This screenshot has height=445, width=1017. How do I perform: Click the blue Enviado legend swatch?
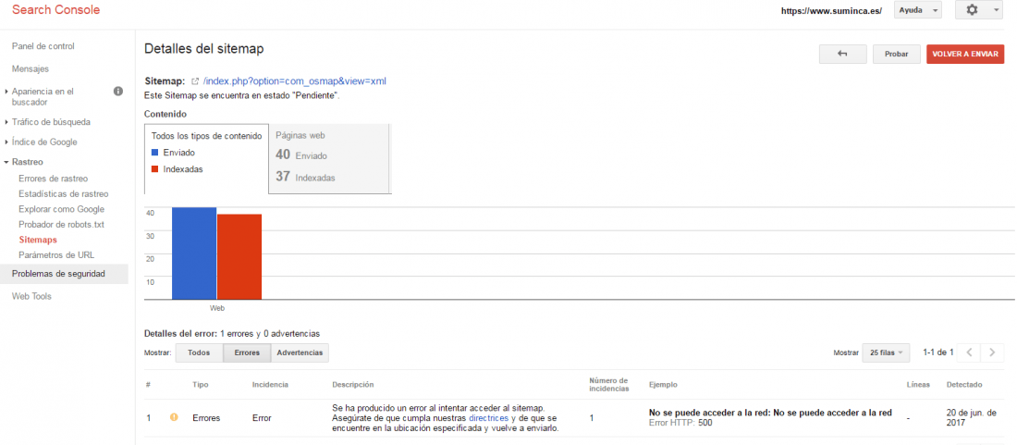tap(154, 153)
